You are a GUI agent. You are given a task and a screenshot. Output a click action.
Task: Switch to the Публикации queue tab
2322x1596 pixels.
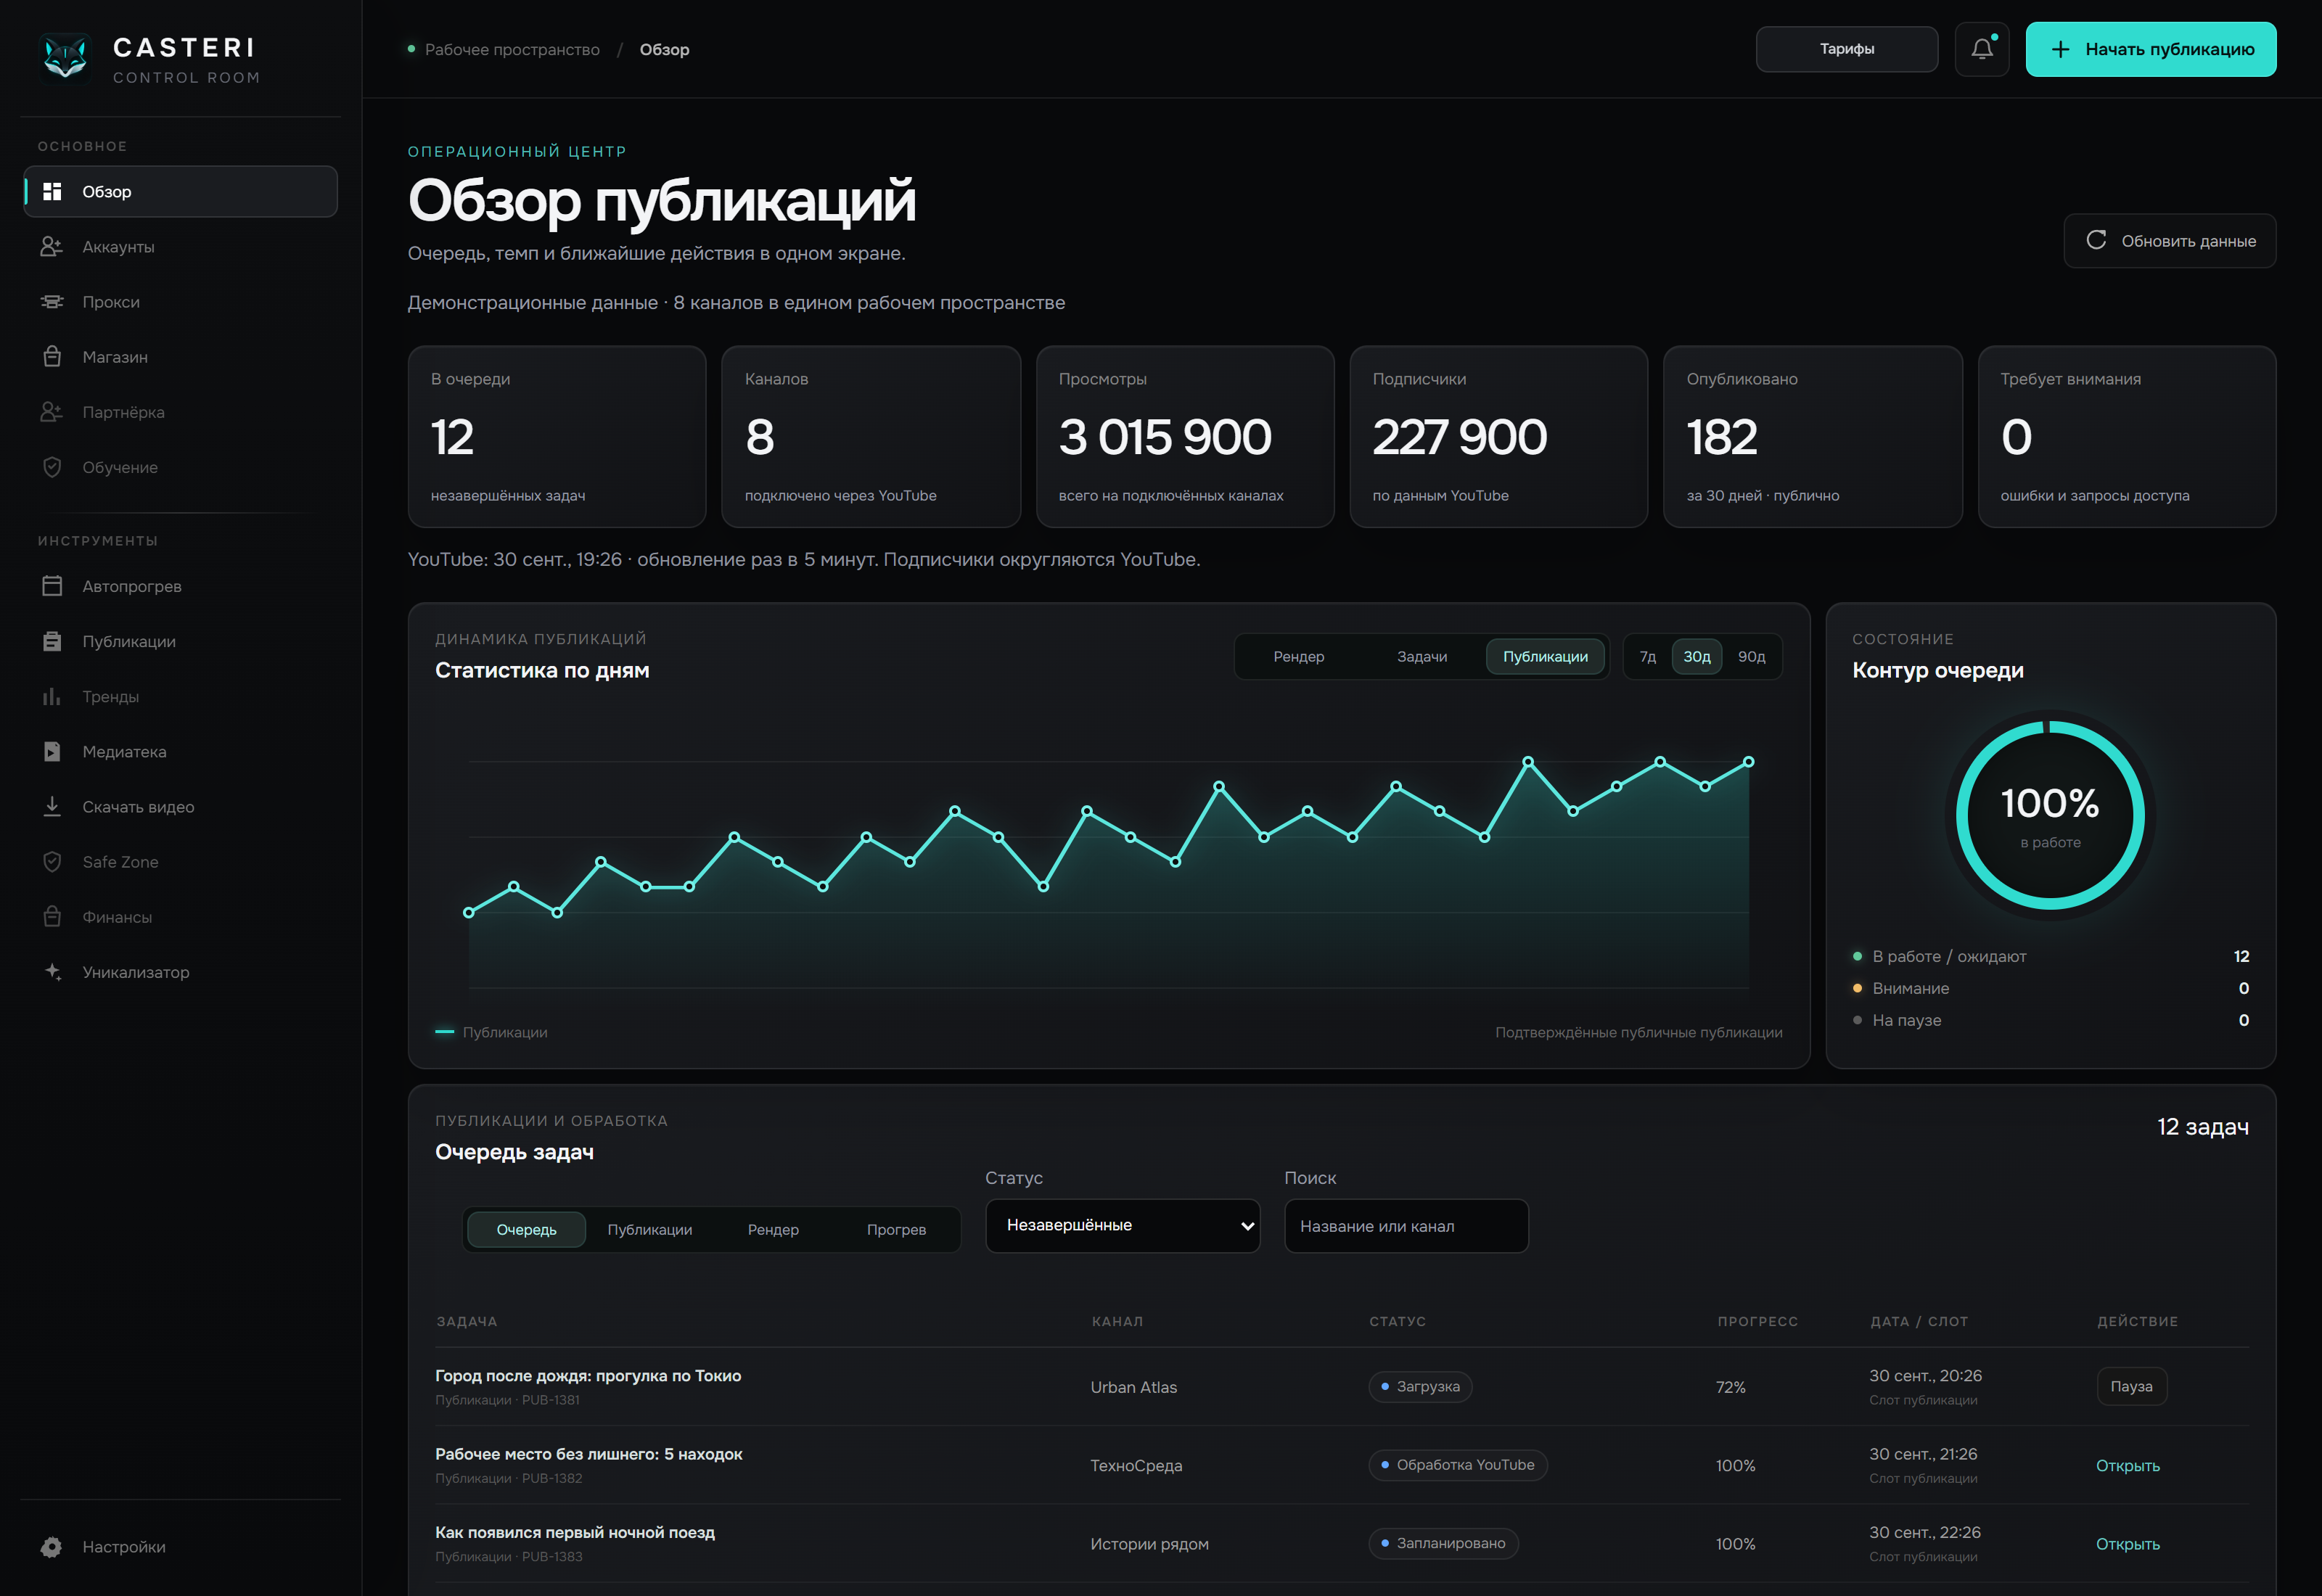pyautogui.click(x=650, y=1230)
